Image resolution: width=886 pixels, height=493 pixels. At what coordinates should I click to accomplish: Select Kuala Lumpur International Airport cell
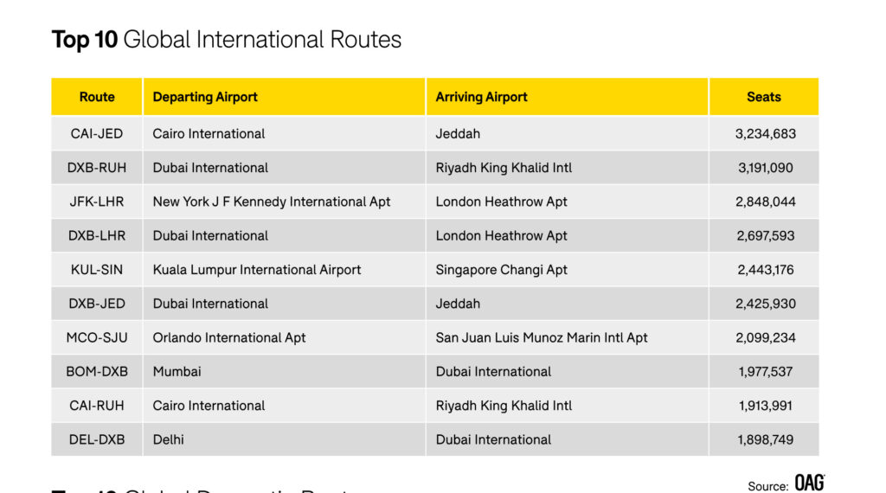coord(257,270)
